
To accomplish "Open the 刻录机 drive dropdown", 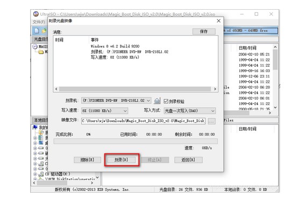I will tap(116, 101).
